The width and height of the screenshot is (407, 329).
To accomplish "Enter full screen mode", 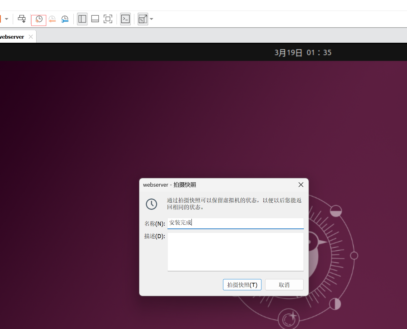I will (108, 19).
